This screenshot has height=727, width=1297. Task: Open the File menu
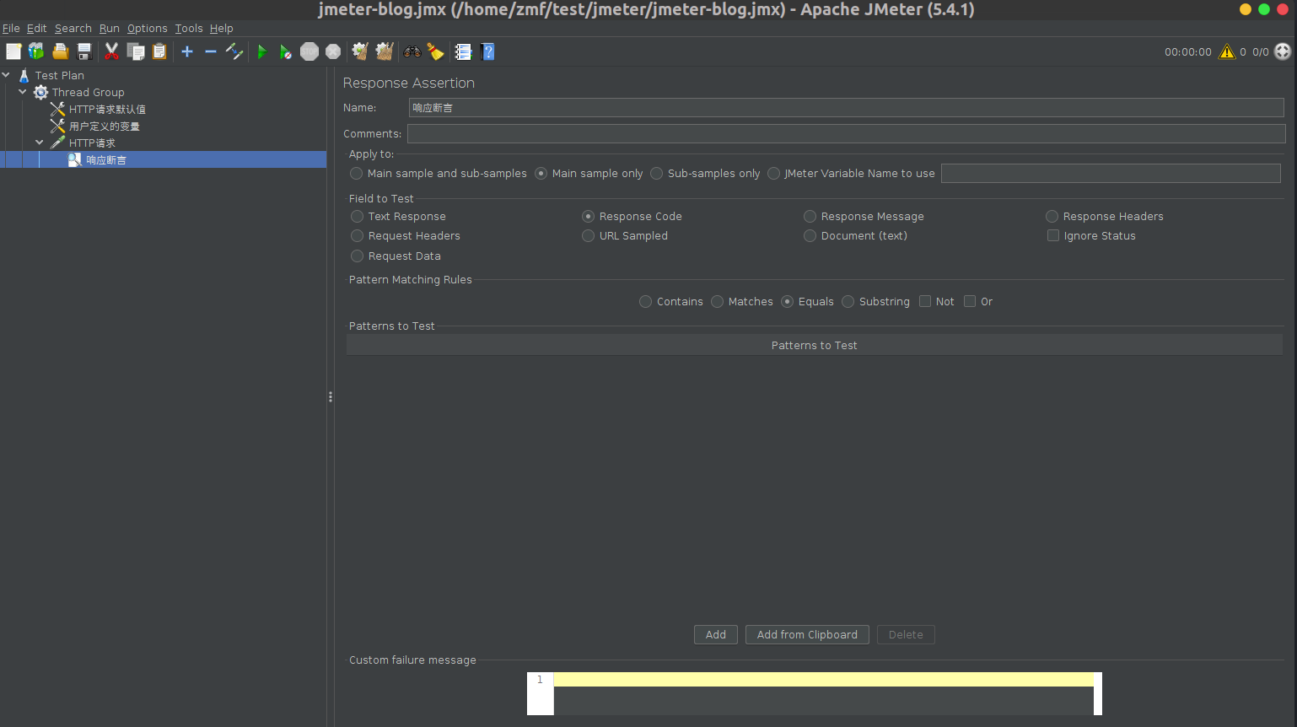(x=11, y=29)
